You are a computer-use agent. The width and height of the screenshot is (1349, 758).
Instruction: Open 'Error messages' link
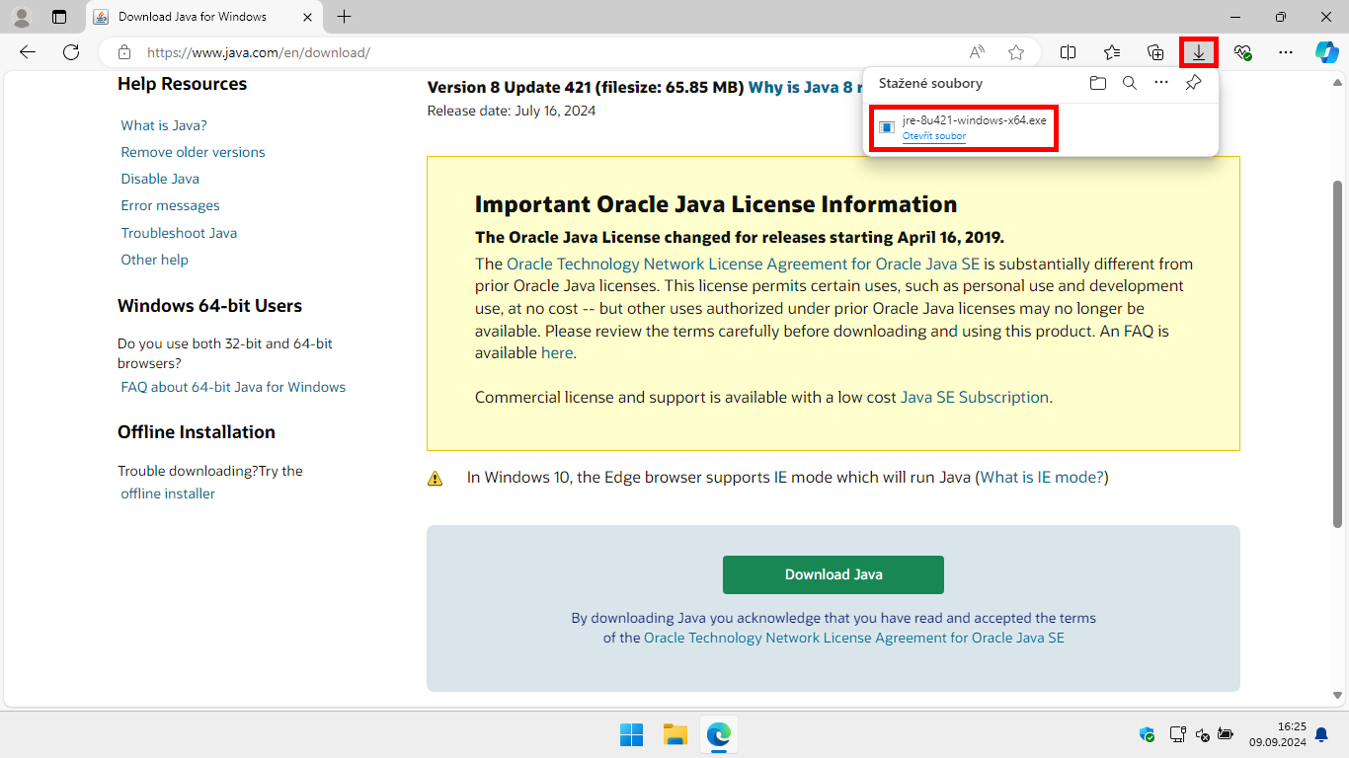pos(170,205)
